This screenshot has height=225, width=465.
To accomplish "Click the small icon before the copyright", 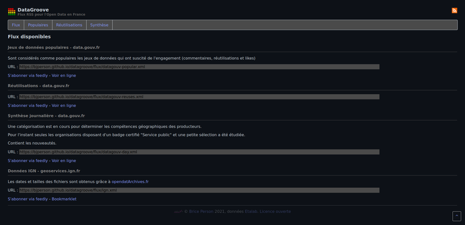I will coord(178,212).
